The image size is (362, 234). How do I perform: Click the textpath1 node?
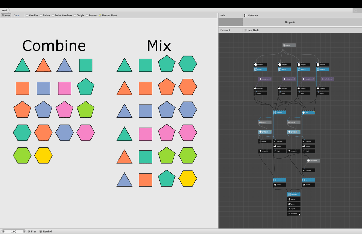pyautogui.click(x=265, y=151)
